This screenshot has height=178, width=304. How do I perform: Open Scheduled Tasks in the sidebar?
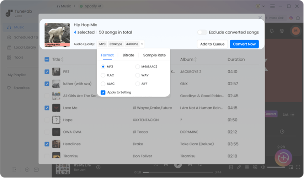coord(22,37)
